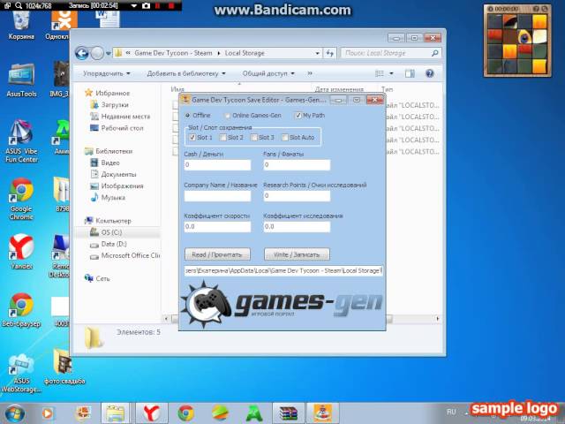The width and height of the screenshot is (565, 424).
Task: Enable the Slot 2 checkbox
Action: pyautogui.click(x=223, y=138)
